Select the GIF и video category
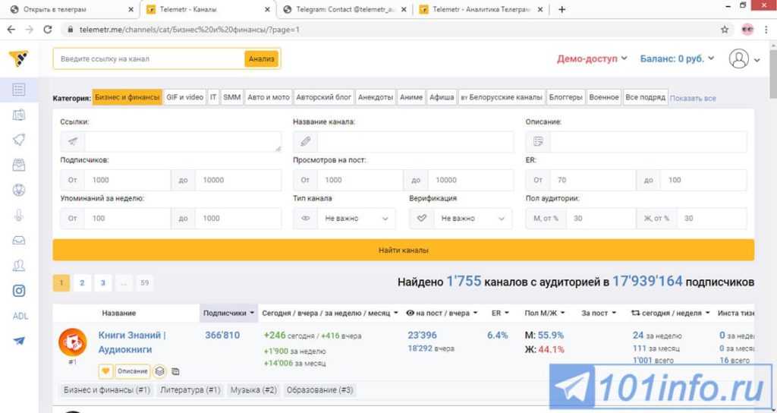 pyautogui.click(x=184, y=98)
